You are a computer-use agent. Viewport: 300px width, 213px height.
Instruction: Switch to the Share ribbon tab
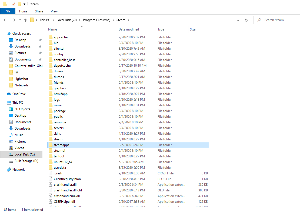coord(39,11)
